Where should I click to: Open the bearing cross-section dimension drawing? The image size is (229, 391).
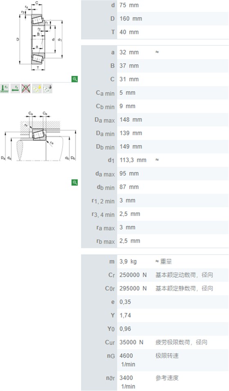click(x=40, y=36)
